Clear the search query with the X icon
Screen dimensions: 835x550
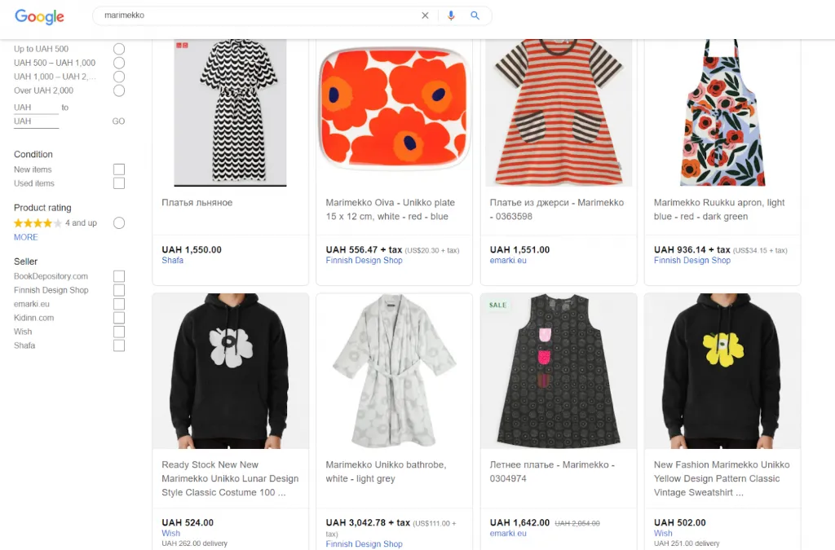(425, 15)
